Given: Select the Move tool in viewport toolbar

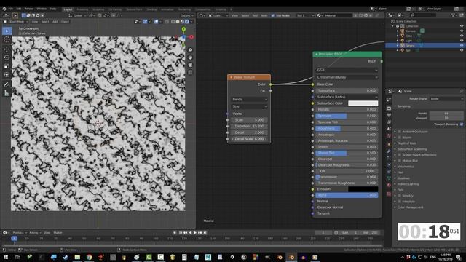Looking at the screenshot, I should pyautogui.click(x=7, y=49).
